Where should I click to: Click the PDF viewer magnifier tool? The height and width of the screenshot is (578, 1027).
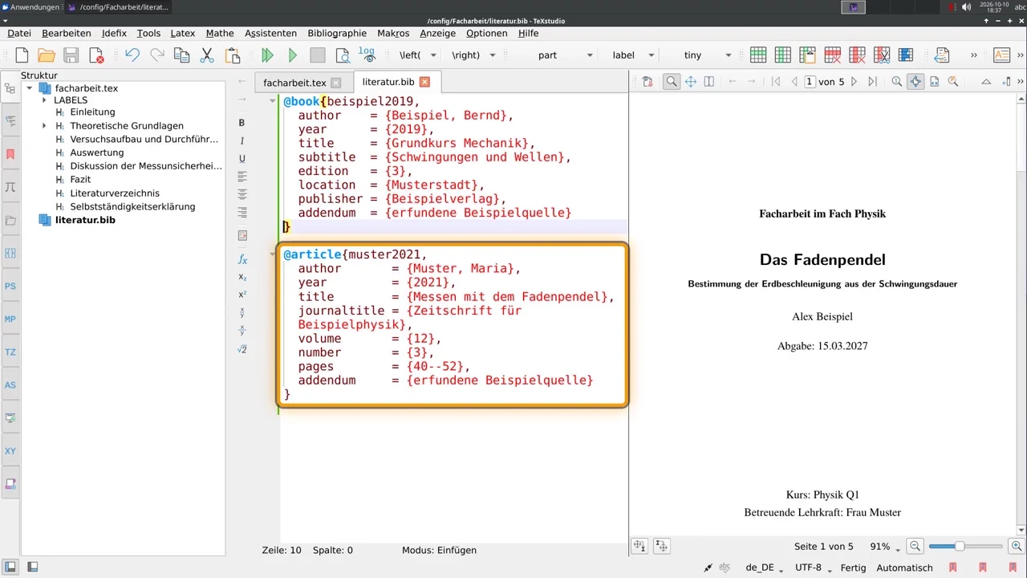(671, 81)
